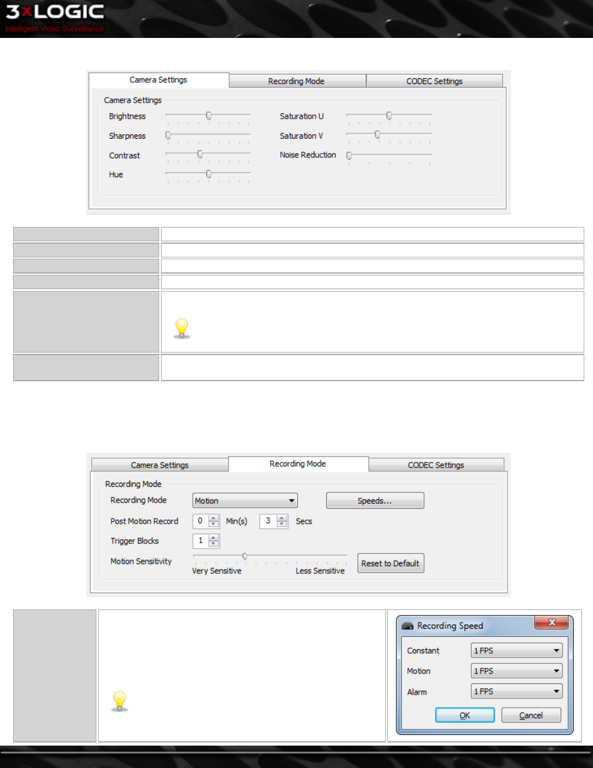Click the light bulb tip icon beside the Recording Speed dialog

tap(119, 701)
